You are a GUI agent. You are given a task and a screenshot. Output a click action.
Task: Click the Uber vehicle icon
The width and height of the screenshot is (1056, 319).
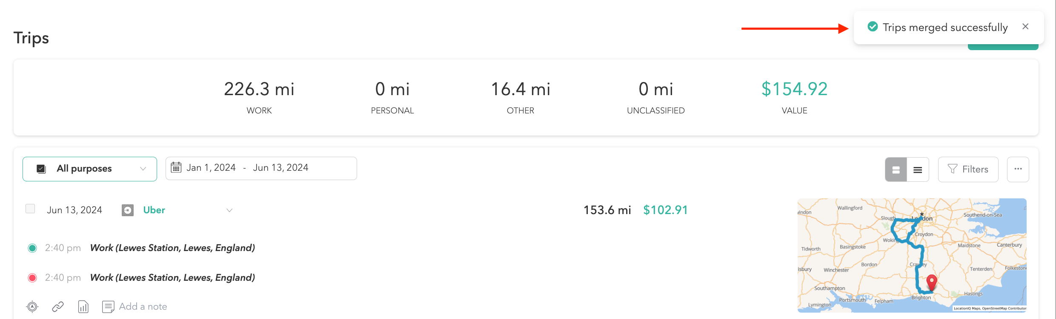coord(128,210)
